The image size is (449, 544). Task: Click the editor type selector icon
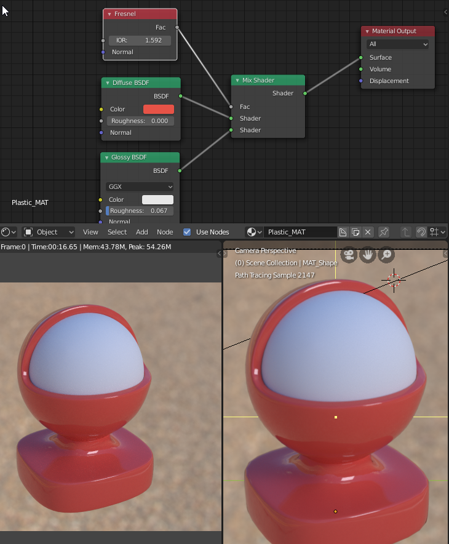[9, 232]
